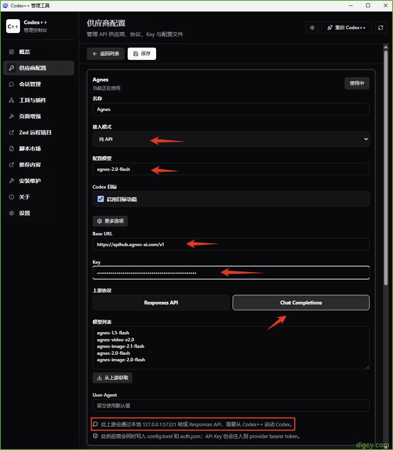Fetch models with 从上游获取 button
Image resolution: width=393 pixels, height=450 pixels.
(x=112, y=378)
